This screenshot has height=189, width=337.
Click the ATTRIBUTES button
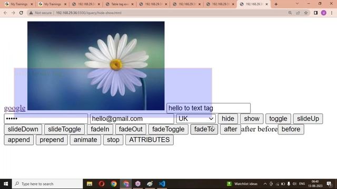[x=150, y=140]
